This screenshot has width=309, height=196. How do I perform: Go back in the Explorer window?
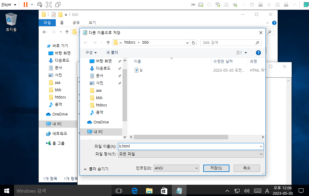point(44,32)
